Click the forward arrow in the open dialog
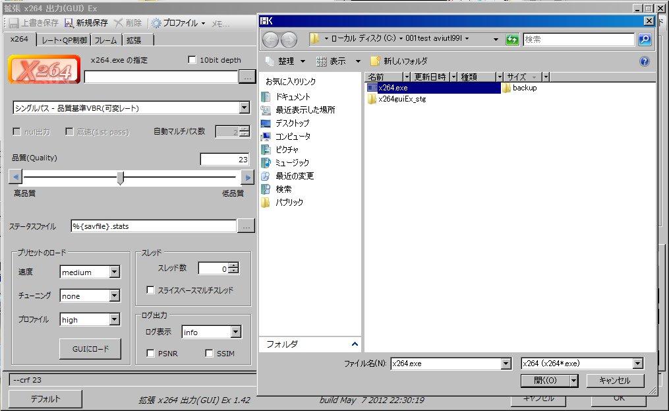669x411 pixels. 289,40
